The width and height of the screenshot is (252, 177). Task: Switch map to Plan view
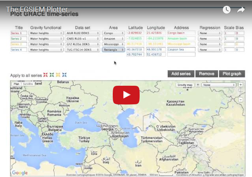tap(16, 84)
